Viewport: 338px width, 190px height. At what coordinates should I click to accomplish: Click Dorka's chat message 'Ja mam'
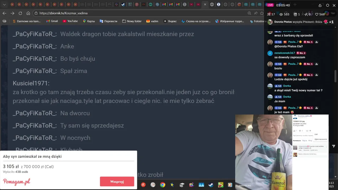point(280,101)
